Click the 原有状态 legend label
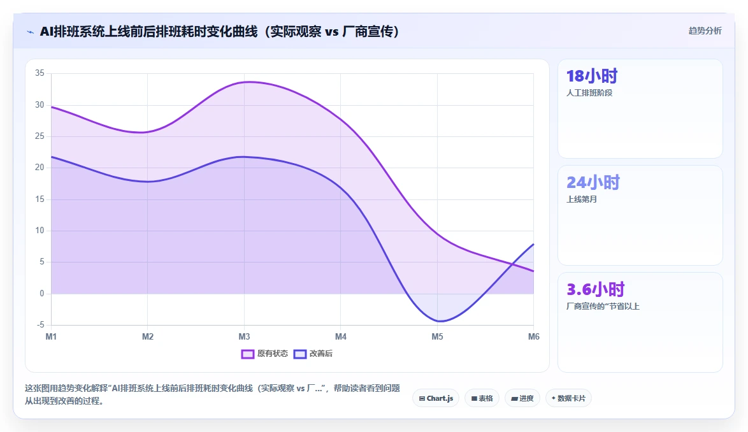The width and height of the screenshot is (748, 432). point(273,354)
